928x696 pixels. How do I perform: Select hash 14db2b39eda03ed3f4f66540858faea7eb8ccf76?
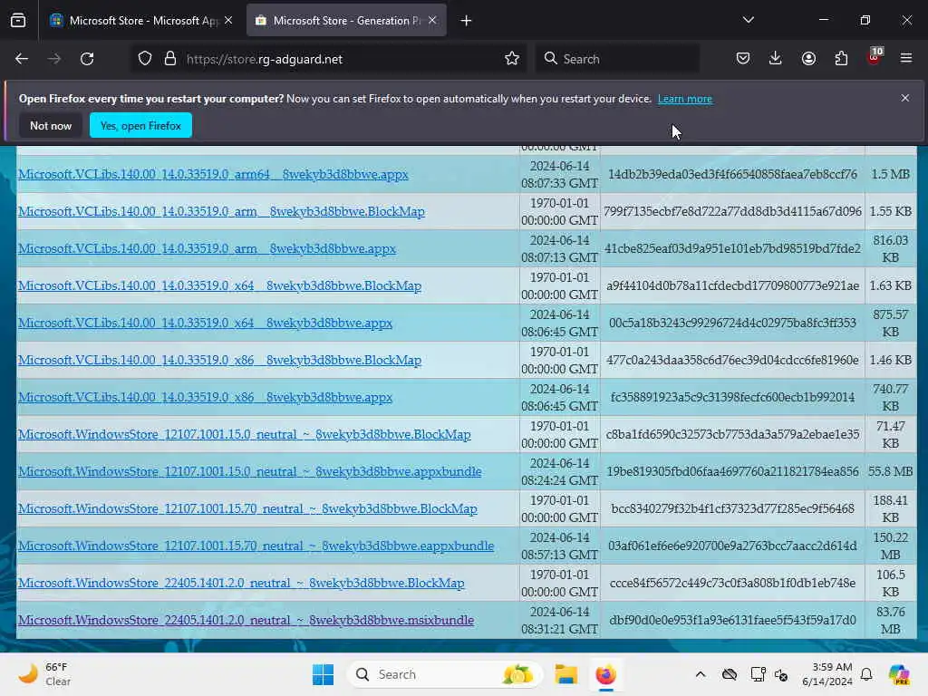tap(732, 174)
